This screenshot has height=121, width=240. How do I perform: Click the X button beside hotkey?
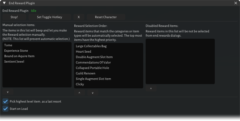(x=79, y=17)
